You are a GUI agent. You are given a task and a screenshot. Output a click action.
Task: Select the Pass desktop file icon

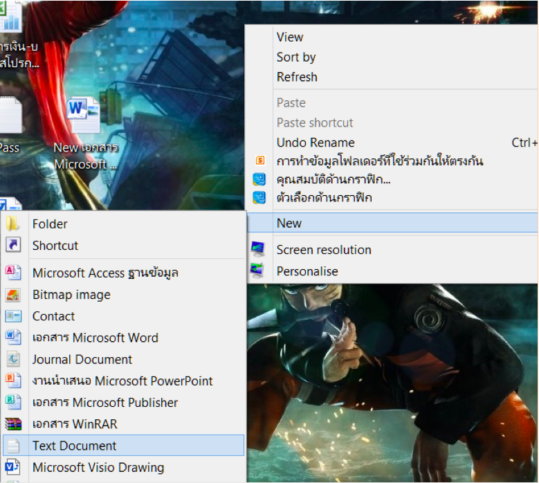10,125
